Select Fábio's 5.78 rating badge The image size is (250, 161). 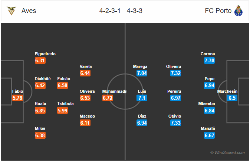17,98
